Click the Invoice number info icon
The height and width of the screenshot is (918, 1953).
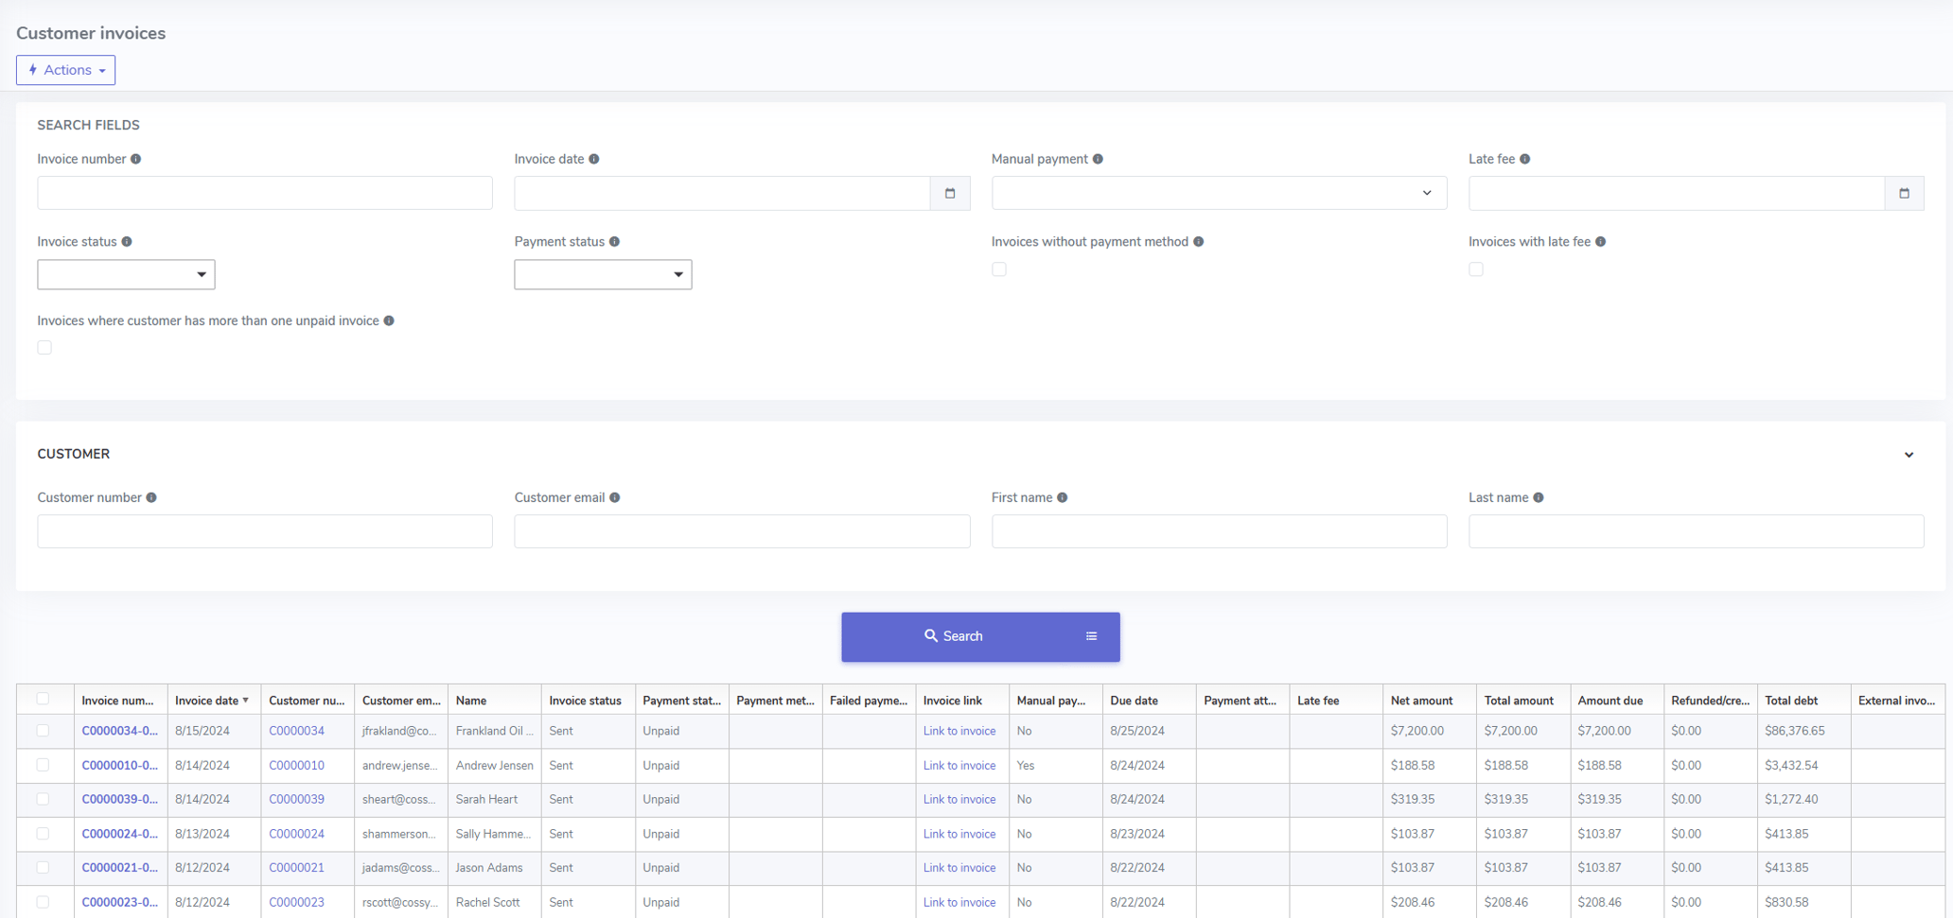(x=136, y=159)
